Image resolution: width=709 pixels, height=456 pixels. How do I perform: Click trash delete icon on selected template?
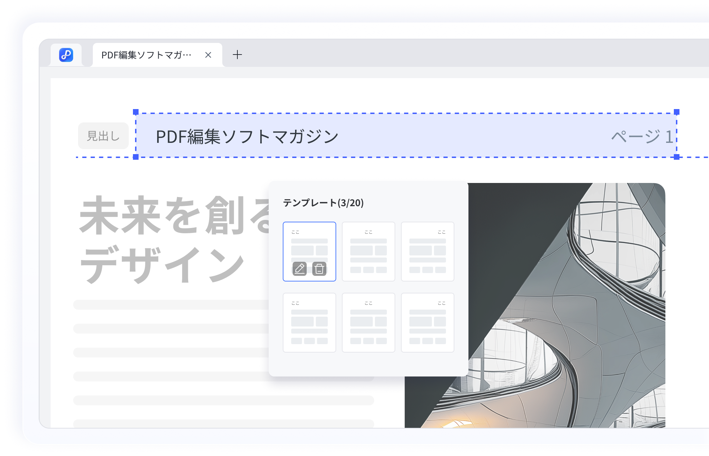pyautogui.click(x=319, y=269)
